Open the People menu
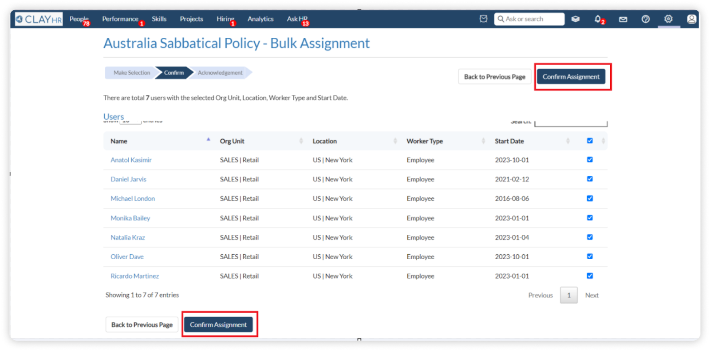This screenshot has width=710, height=351. [79, 19]
